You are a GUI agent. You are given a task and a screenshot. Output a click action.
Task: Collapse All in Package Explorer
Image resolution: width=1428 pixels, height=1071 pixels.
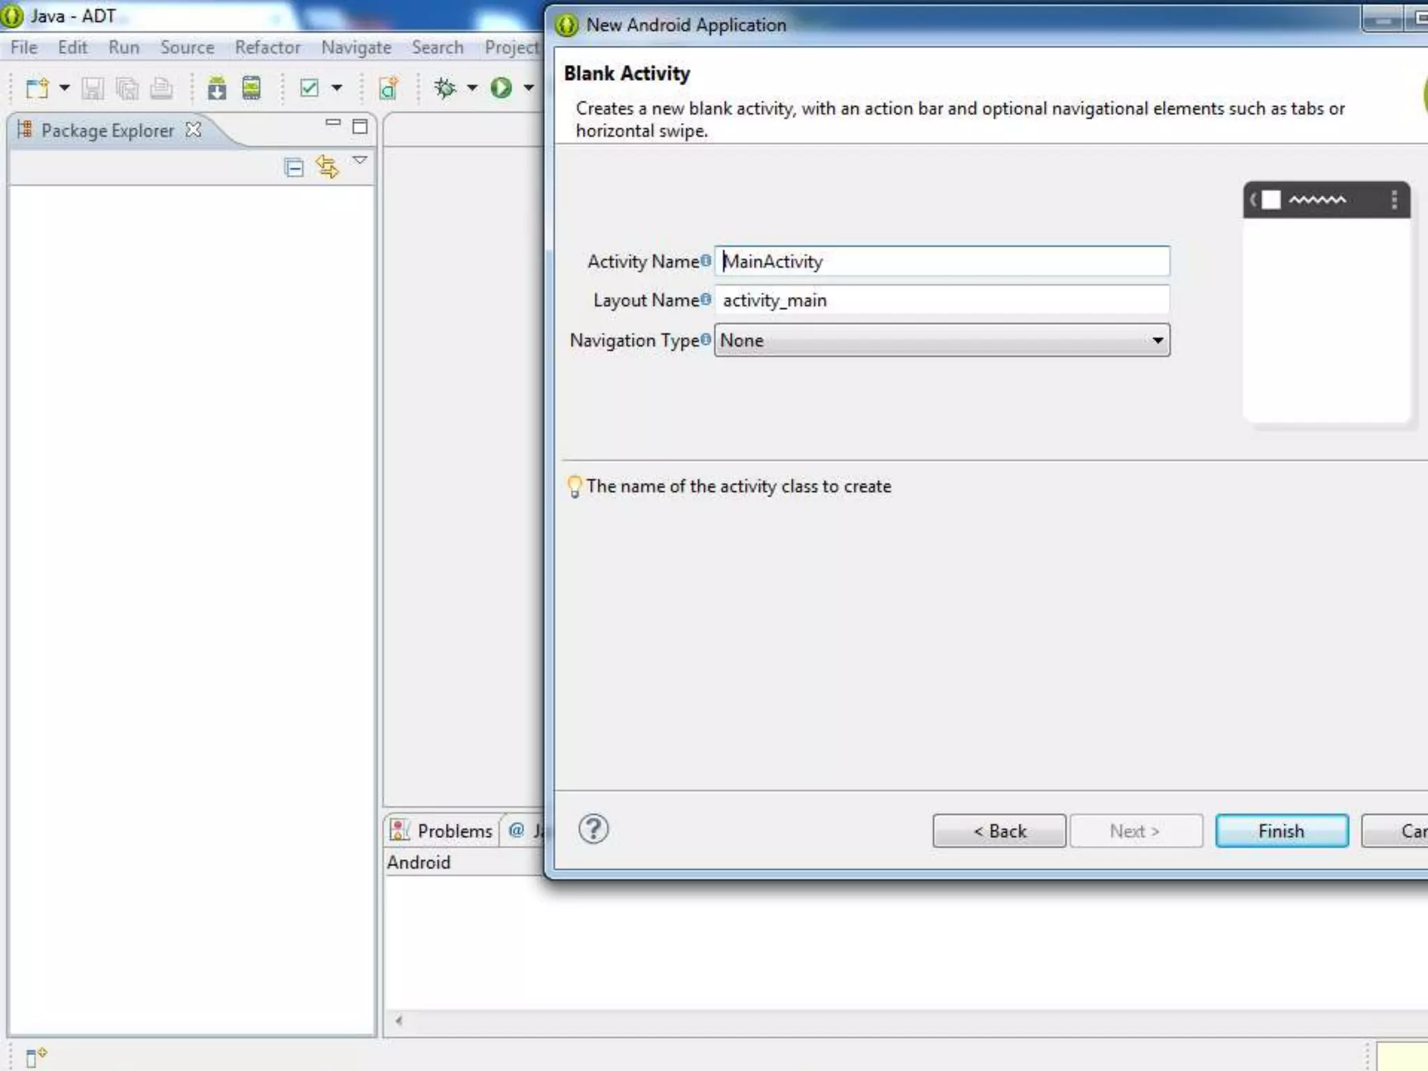(x=294, y=167)
